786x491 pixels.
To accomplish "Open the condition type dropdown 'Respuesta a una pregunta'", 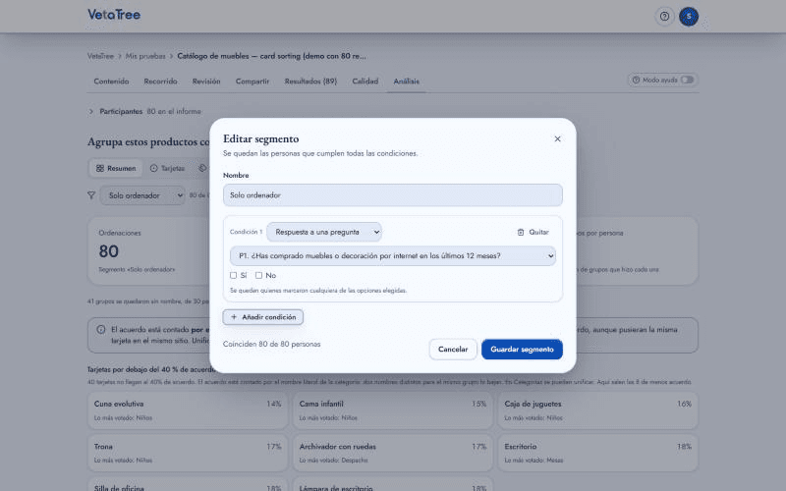I will (324, 232).
